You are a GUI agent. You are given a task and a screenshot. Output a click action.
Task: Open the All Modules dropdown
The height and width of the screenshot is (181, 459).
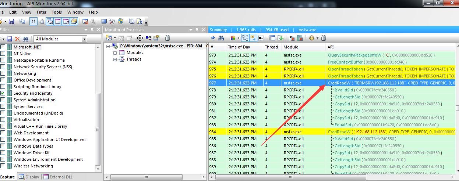(x=84, y=39)
